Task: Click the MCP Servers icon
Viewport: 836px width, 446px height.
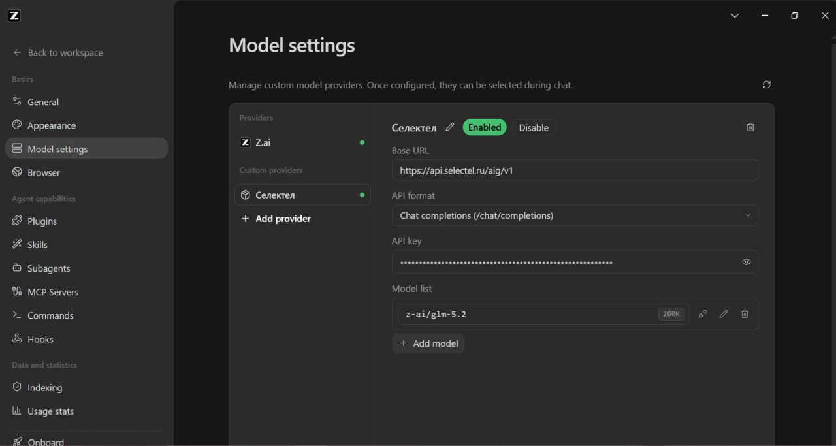Action: click(x=17, y=292)
